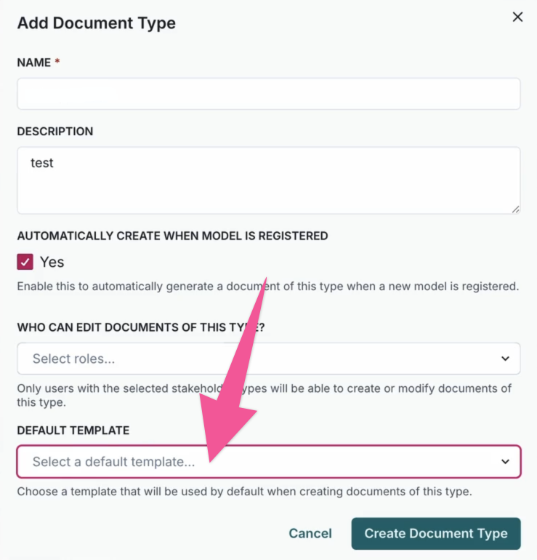Click the "DEFAULT TEMPLATE" field label

tap(73, 431)
